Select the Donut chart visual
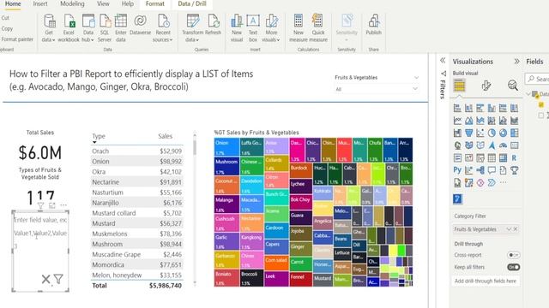 (x=504, y=133)
